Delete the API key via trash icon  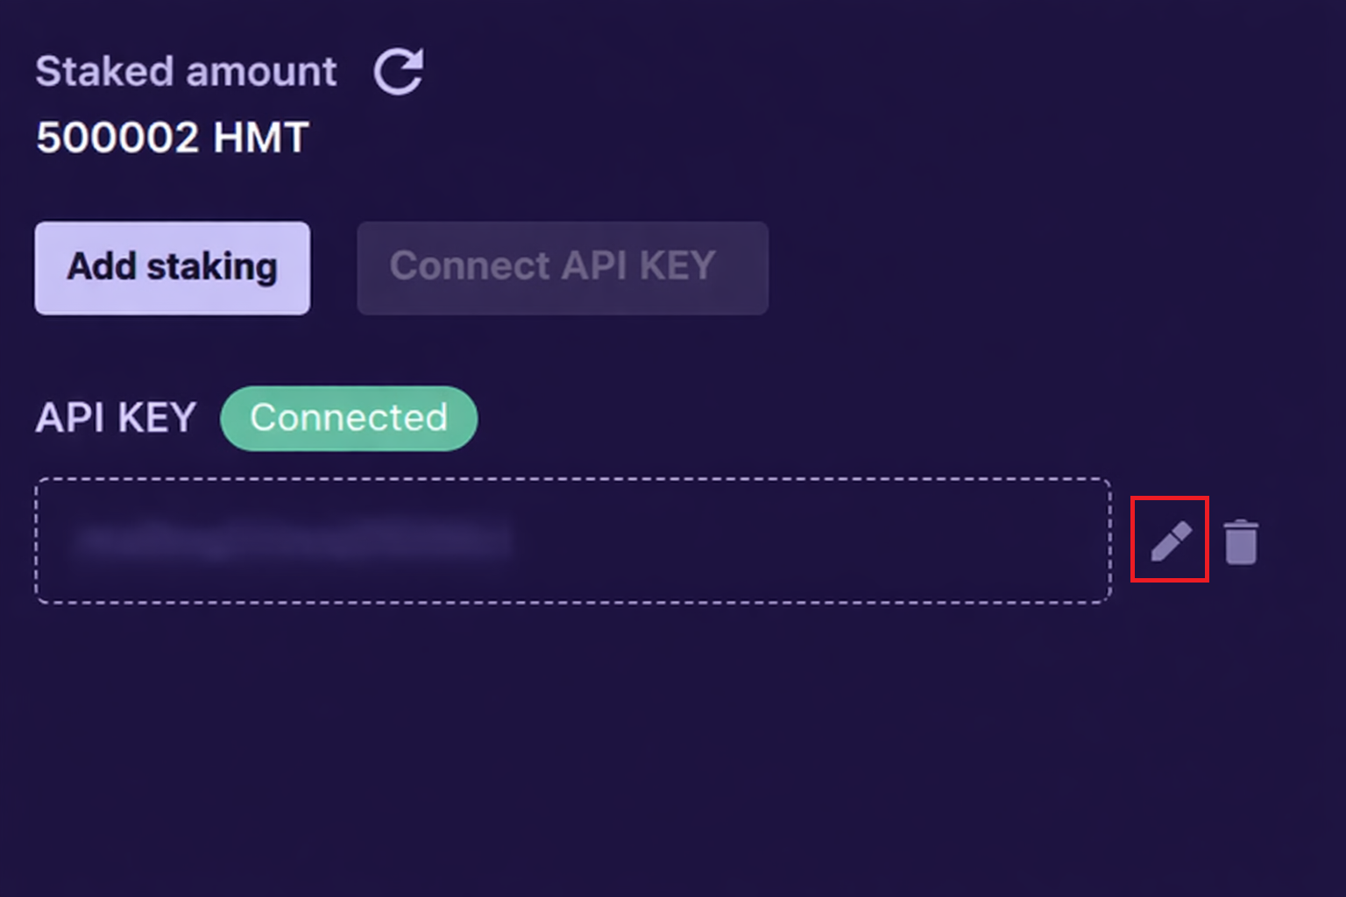[1241, 542]
